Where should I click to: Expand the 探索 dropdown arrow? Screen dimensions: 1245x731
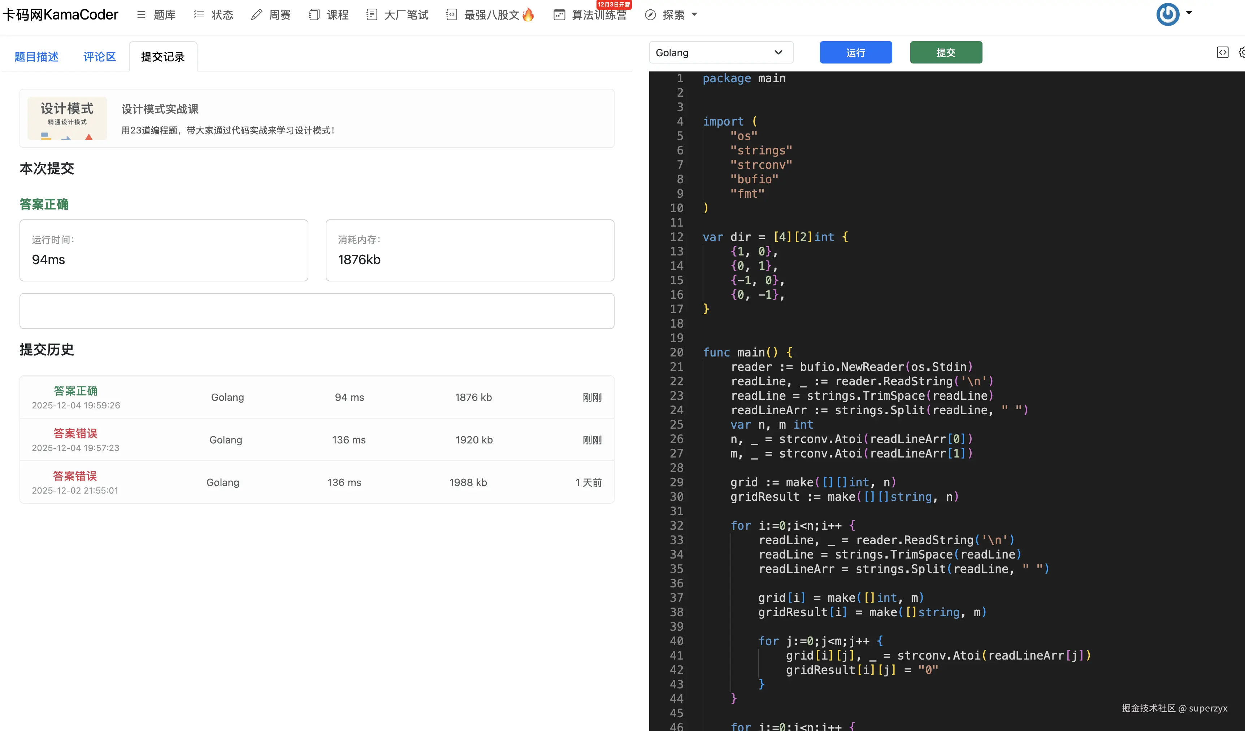click(x=694, y=15)
